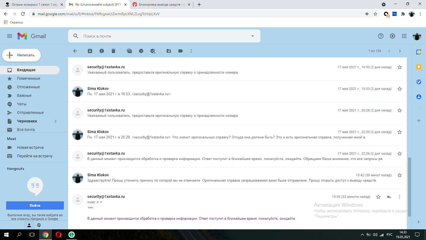The image size is (426, 240).
Task: Report this conversation as spam
Action: point(102,51)
